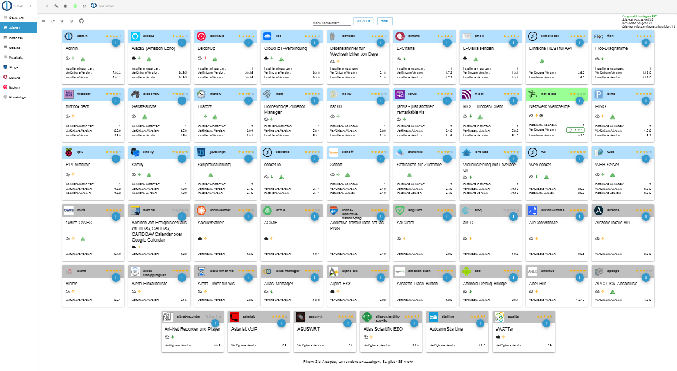The image size is (677, 371).
Task: Click the admin adapter logo icon
Action: tap(68, 36)
